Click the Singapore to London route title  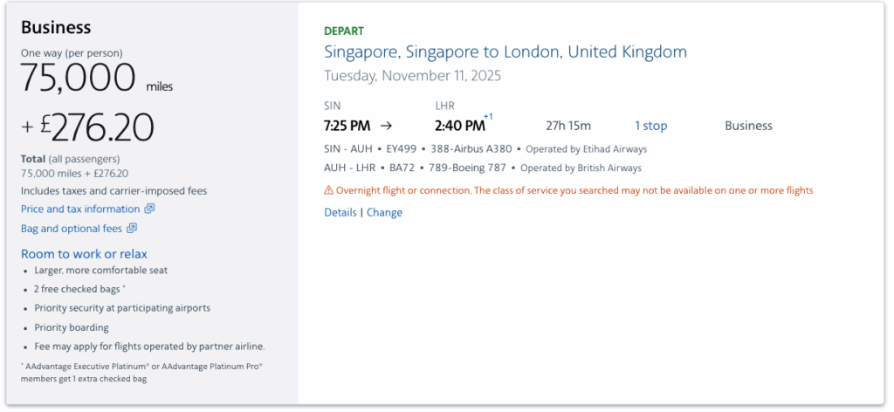click(505, 52)
